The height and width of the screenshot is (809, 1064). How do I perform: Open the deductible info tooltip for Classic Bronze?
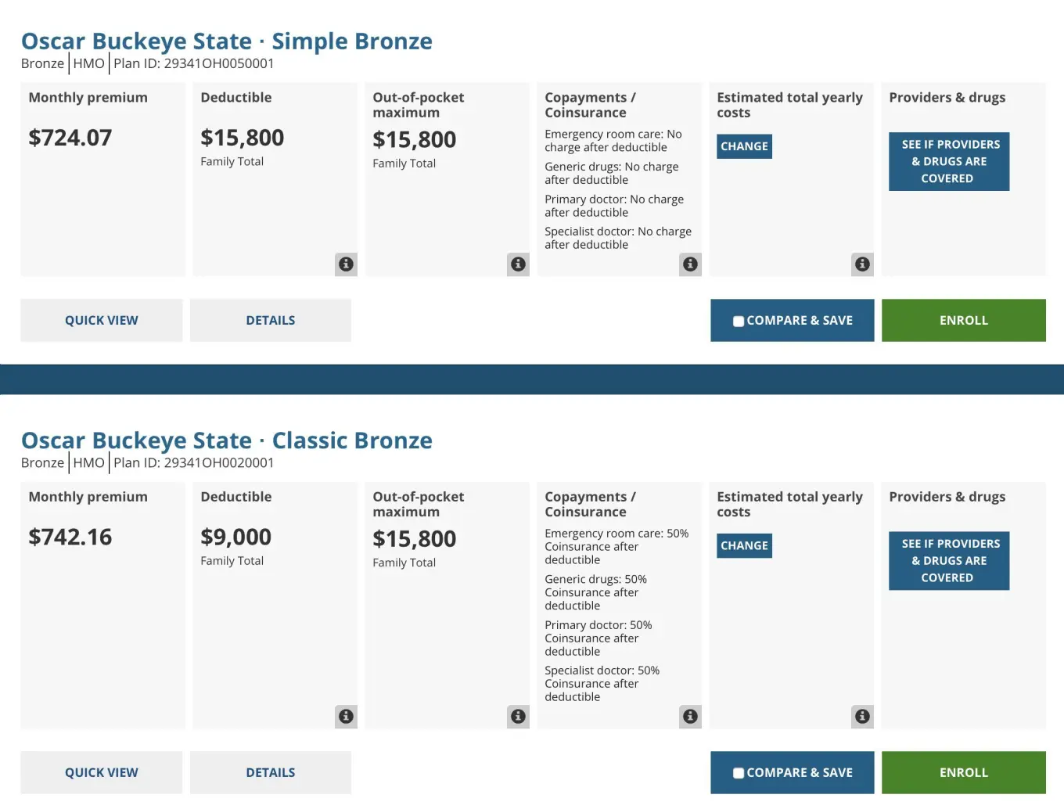pyautogui.click(x=346, y=716)
